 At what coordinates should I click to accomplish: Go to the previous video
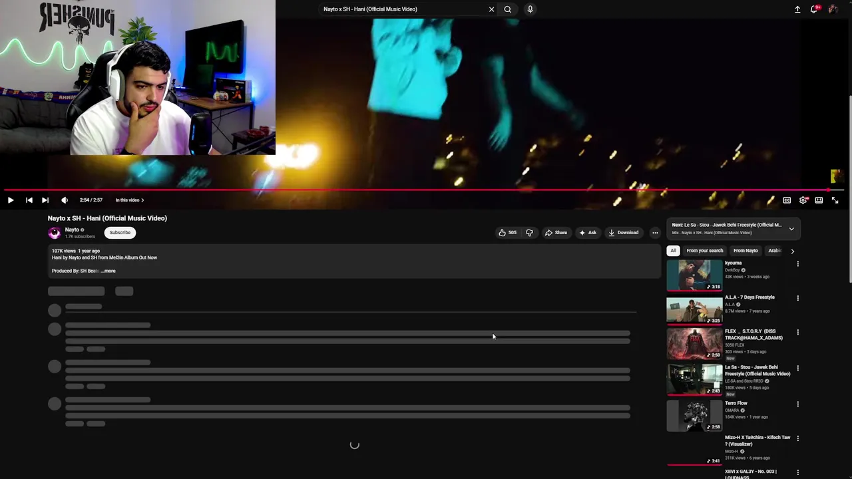coord(29,200)
